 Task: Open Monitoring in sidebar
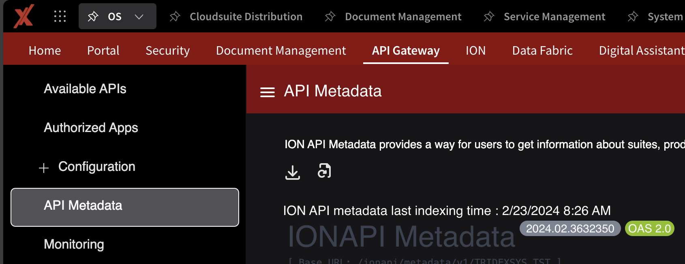click(x=74, y=244)
